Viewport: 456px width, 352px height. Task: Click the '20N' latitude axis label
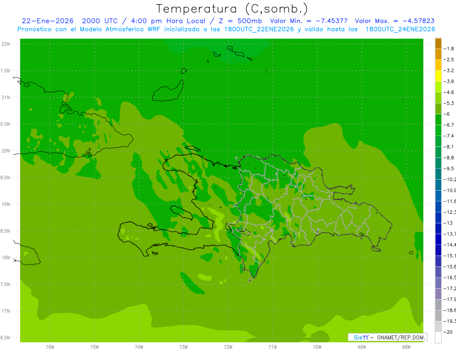(6, 151)
